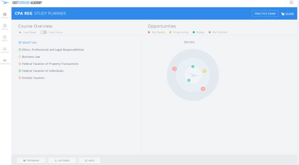Open the Lectures sidebar icon
The height and width of the screenshot is (165, 299).
(x=5, y=49)
